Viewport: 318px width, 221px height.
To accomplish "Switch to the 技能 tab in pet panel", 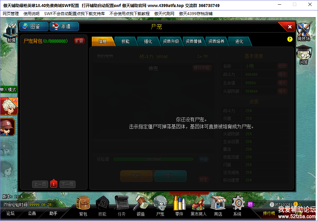I will (126, 41).
